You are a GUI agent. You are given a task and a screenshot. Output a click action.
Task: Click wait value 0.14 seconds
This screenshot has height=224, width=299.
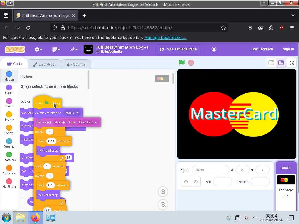point(51,141)
